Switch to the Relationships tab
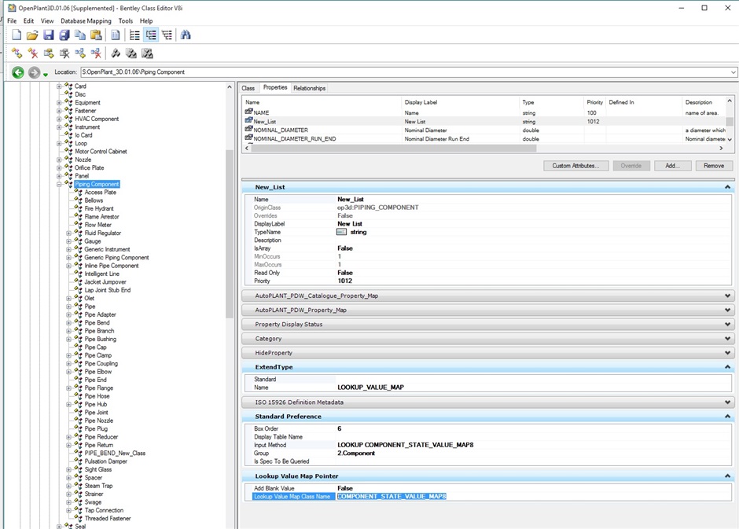The height and width of the screenshot is (529, 739). coord(309,88)
